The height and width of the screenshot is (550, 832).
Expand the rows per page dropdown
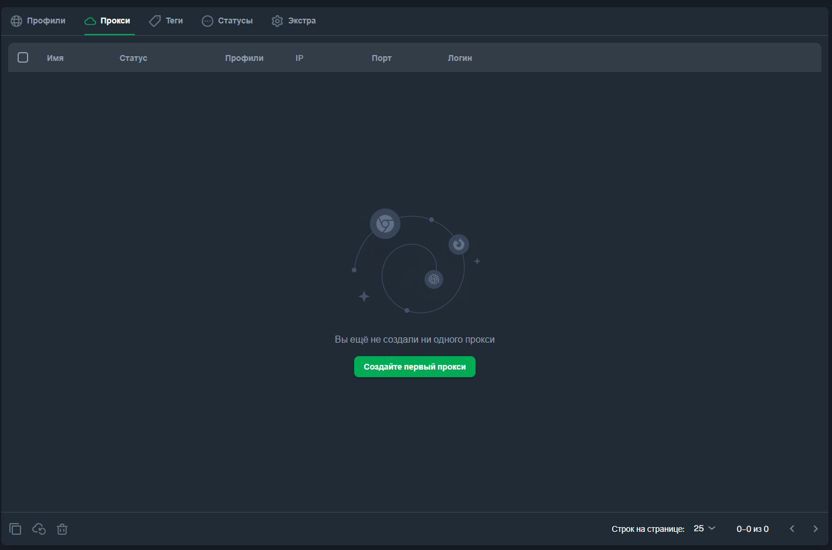click(x=704, y=528)
